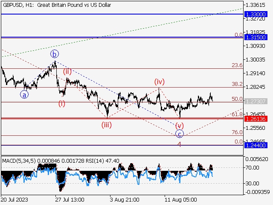
Task: Select the circled wave 'a' label
Action: pos(24,95)
